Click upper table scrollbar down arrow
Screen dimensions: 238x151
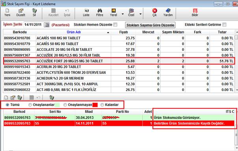237,90
